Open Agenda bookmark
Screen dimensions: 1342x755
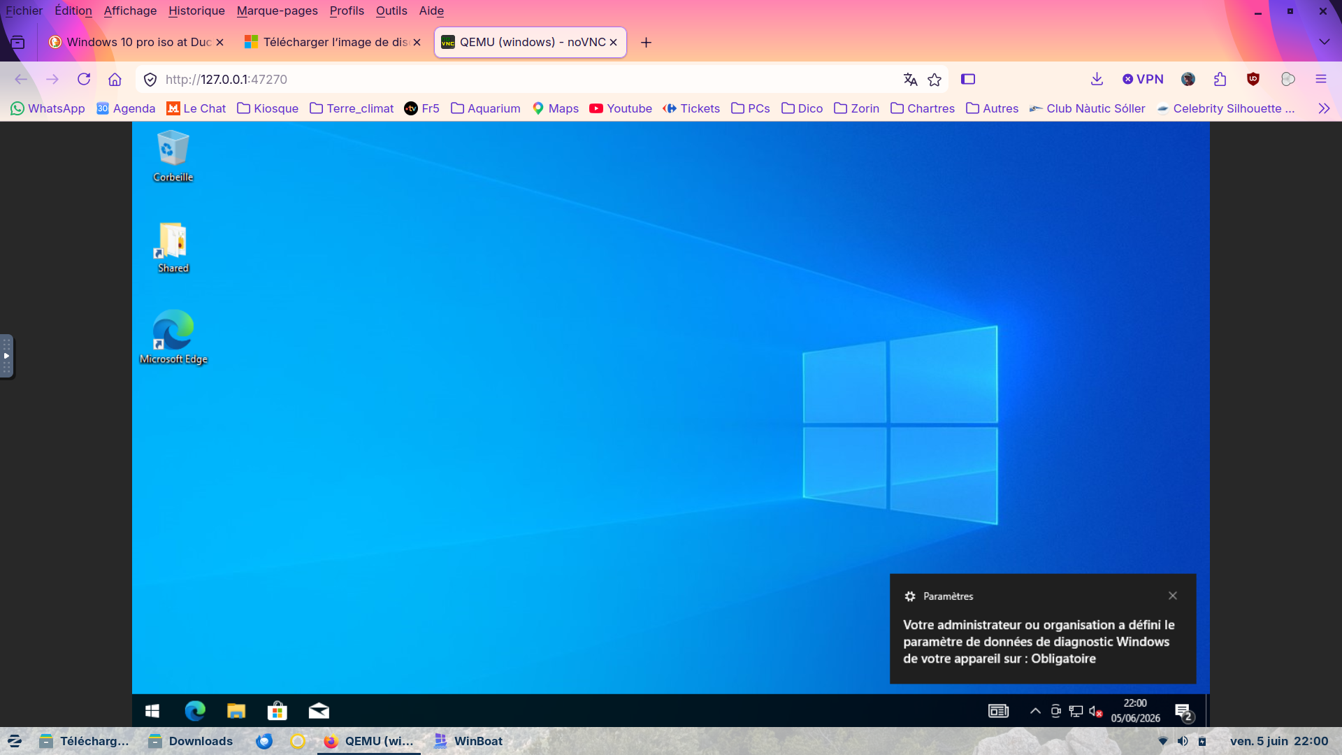[x=126, y=108]
